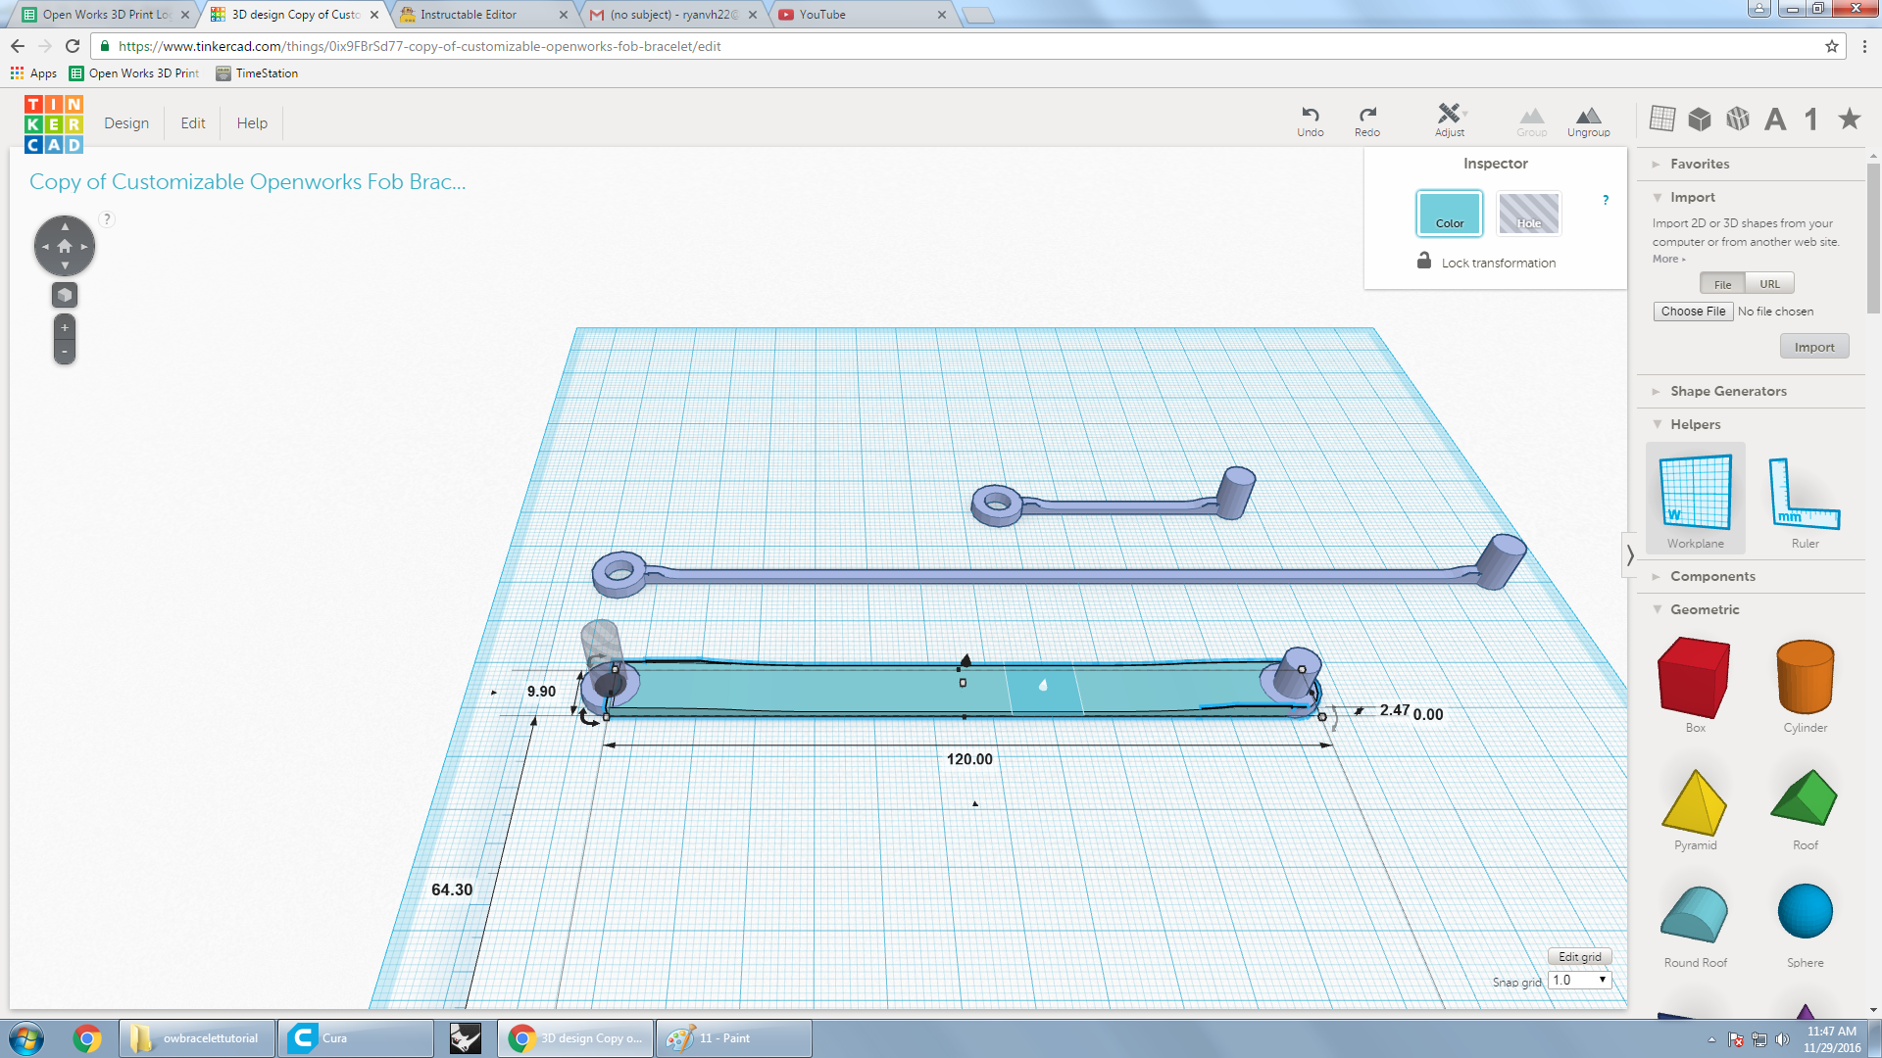
Task: Open the Snap grid dropdown
Action: [x=1580, y=980]
